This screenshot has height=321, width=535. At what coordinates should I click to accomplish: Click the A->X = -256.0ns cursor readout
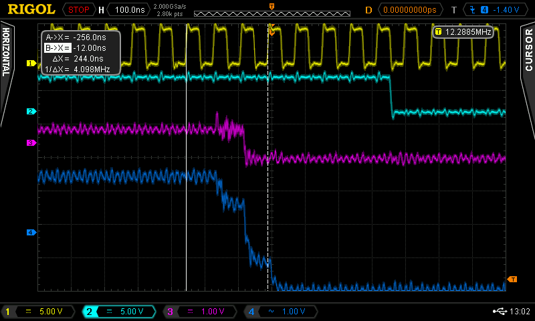(x=76, y=37)
